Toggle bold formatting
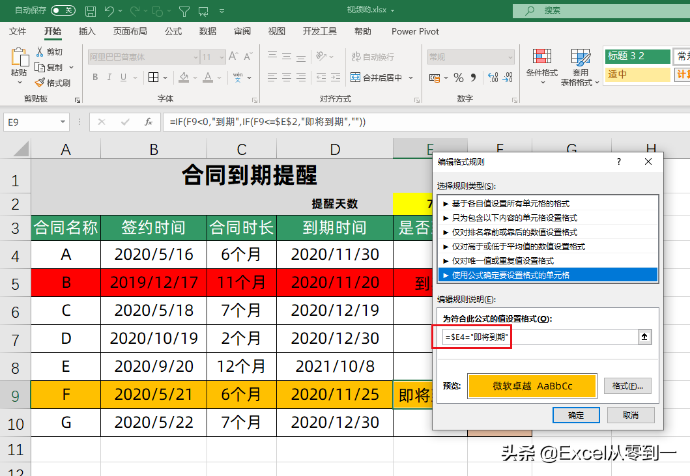The height and width of the screenshot is (476, 690). 95,77
